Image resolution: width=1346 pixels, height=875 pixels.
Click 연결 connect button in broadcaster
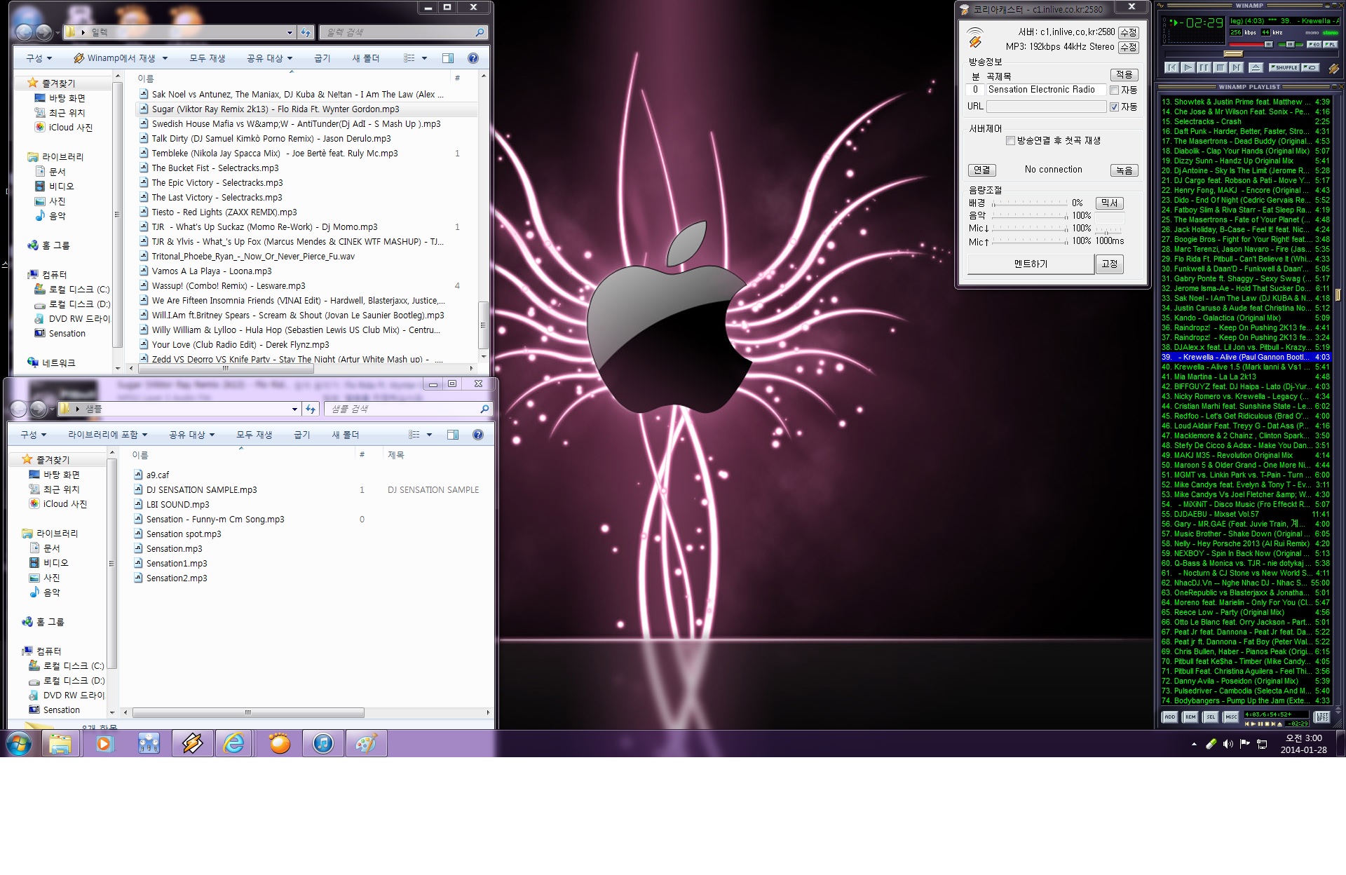[981, 170]
